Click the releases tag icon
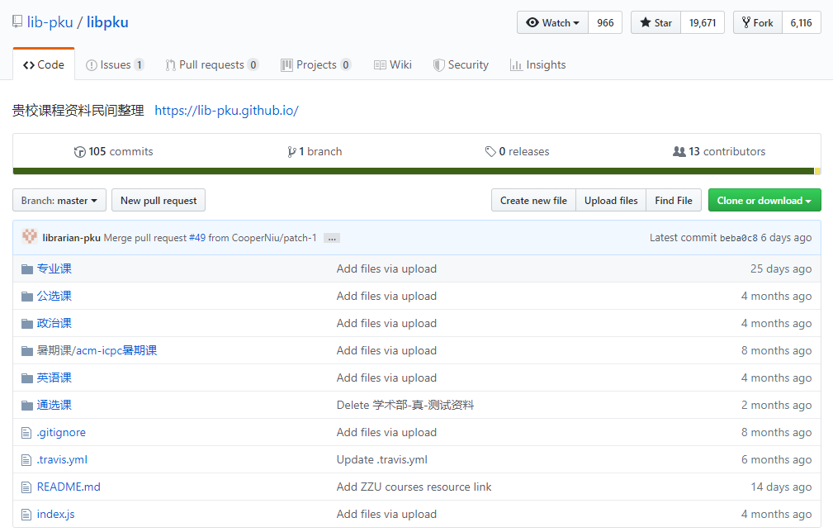Image resolution: width=833 pixels, height=532 pixels. pyautogui.click(x=491, y=151)
